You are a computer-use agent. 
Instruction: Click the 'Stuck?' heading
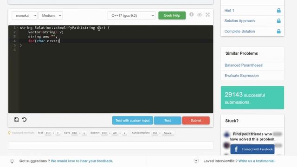coord(232,121)
